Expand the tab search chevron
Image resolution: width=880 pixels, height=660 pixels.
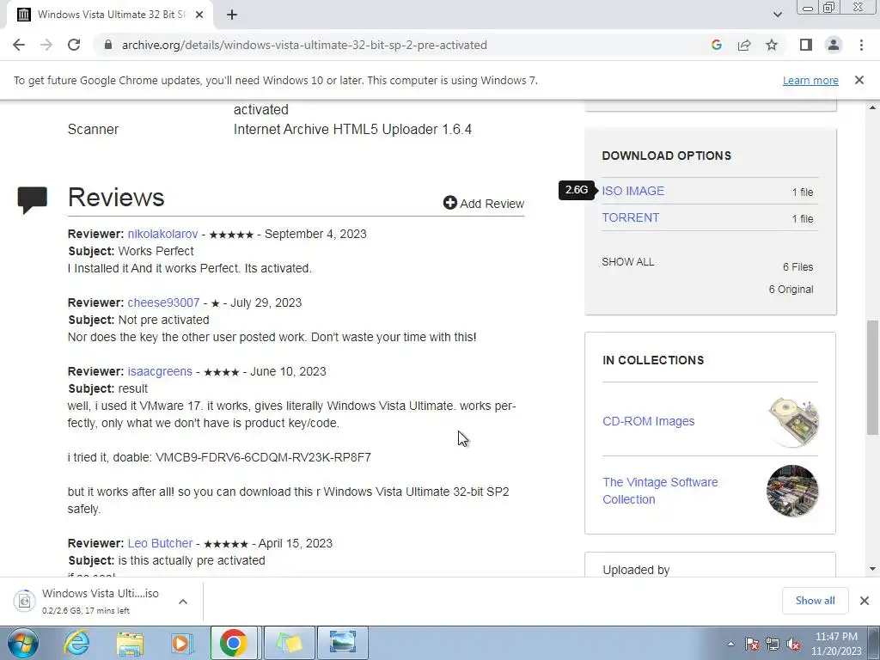(777, 15)
